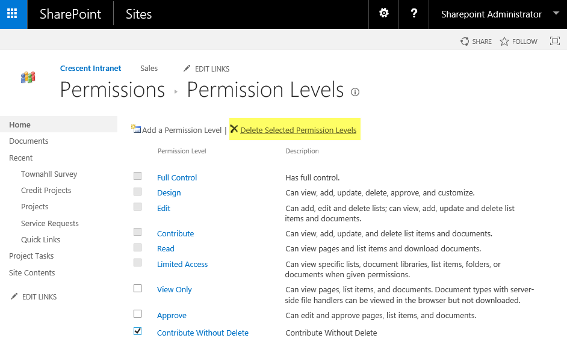
Task: Click the SHARE icon
Action: (x=465, y=41)
